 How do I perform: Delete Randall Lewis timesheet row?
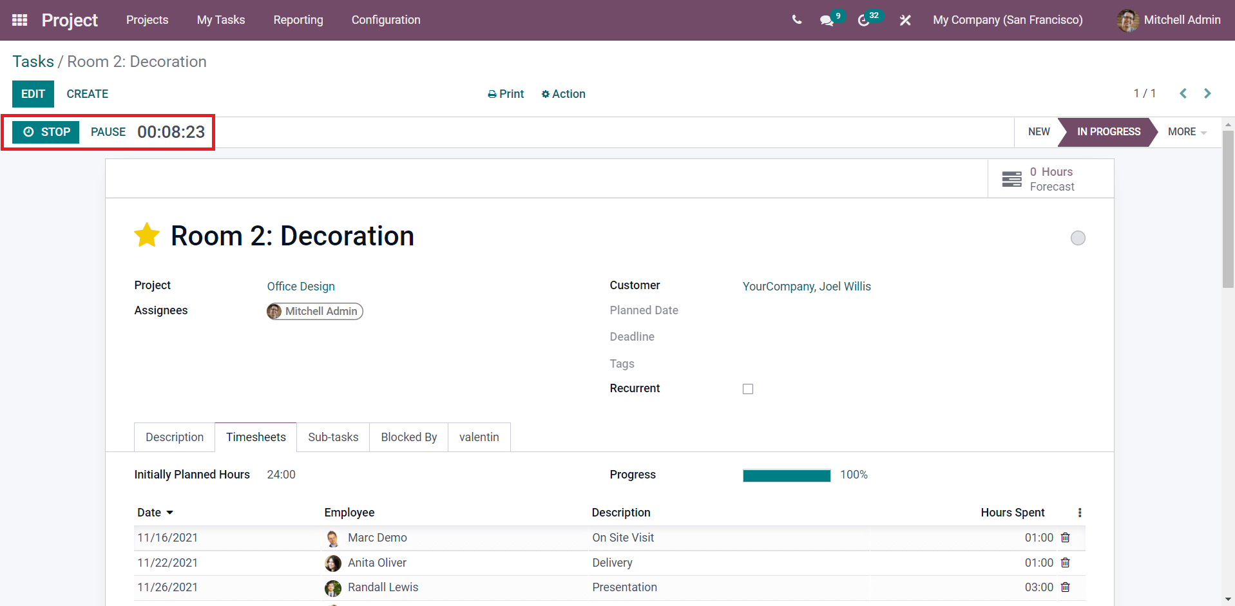[1066, 587]
